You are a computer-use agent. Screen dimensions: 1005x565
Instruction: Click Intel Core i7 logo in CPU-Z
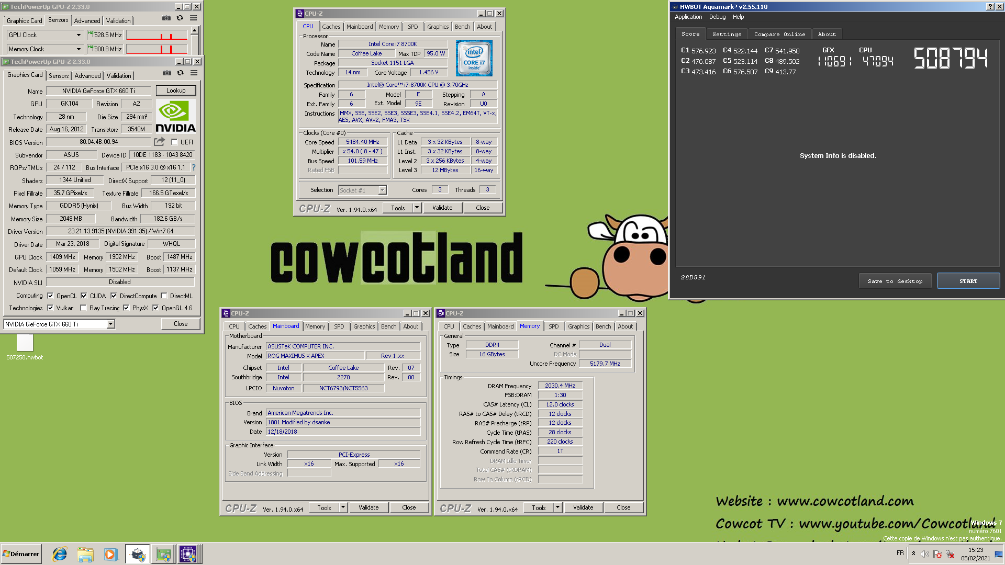[474, 58]
